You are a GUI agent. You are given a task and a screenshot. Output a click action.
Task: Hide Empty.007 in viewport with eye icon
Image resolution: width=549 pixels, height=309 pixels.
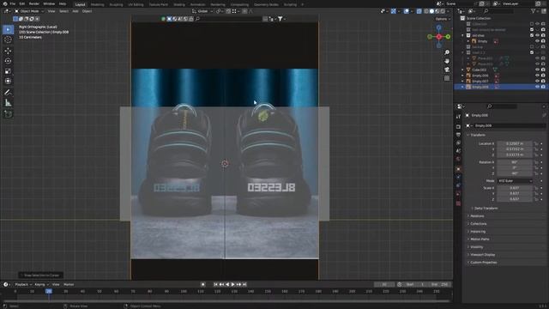point(538,81)
